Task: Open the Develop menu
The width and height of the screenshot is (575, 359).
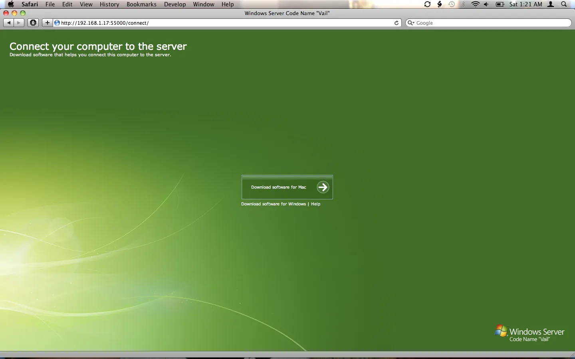Action: pyautogui.click(x=175, y=4)
